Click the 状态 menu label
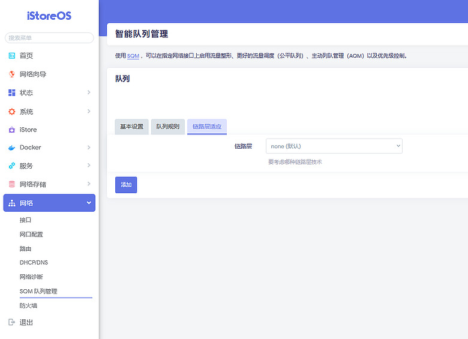Viewport: 468px width, 339px height. coord(26,93)
